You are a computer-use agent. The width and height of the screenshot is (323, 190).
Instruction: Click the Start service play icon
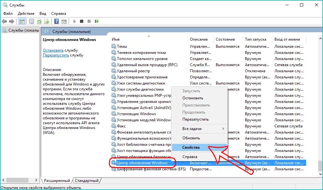click(75, 21)
